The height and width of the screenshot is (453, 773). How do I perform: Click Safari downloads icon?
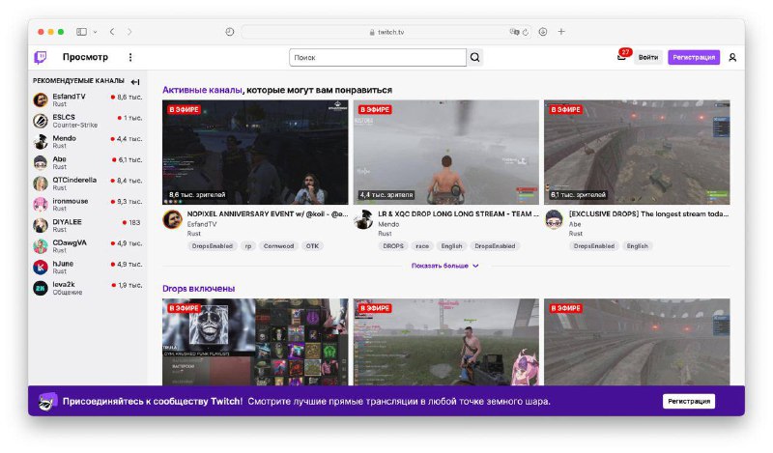click(x=543, y=32)
